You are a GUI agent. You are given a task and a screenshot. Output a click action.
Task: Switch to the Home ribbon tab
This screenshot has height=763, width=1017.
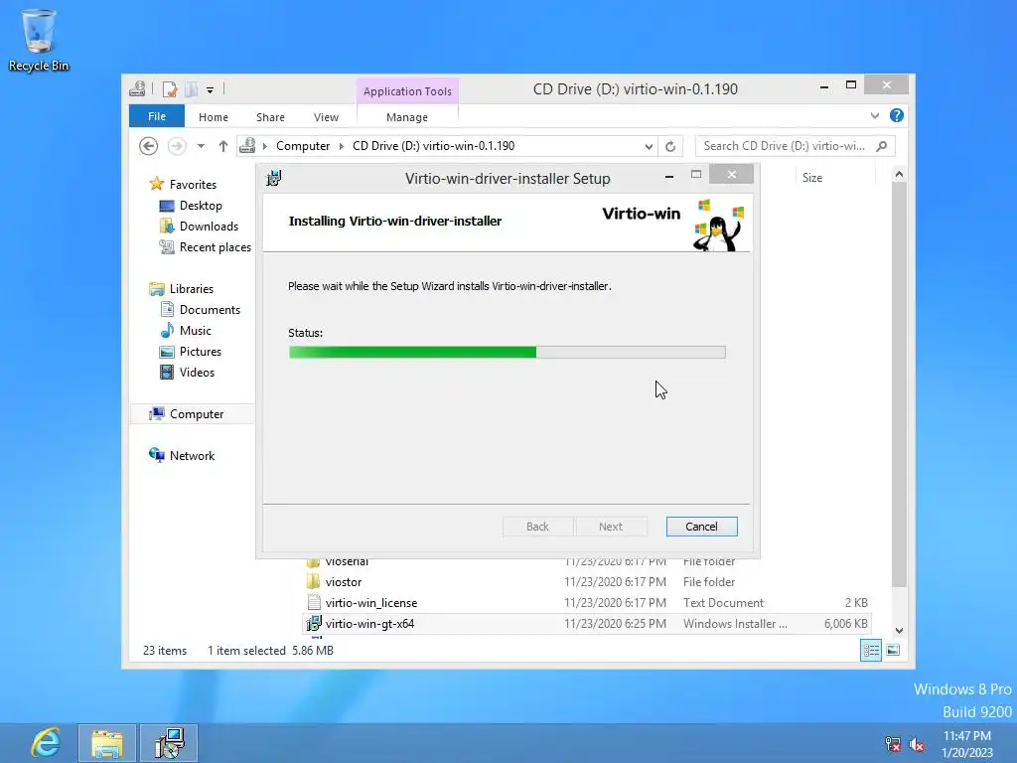pos(214,117)
